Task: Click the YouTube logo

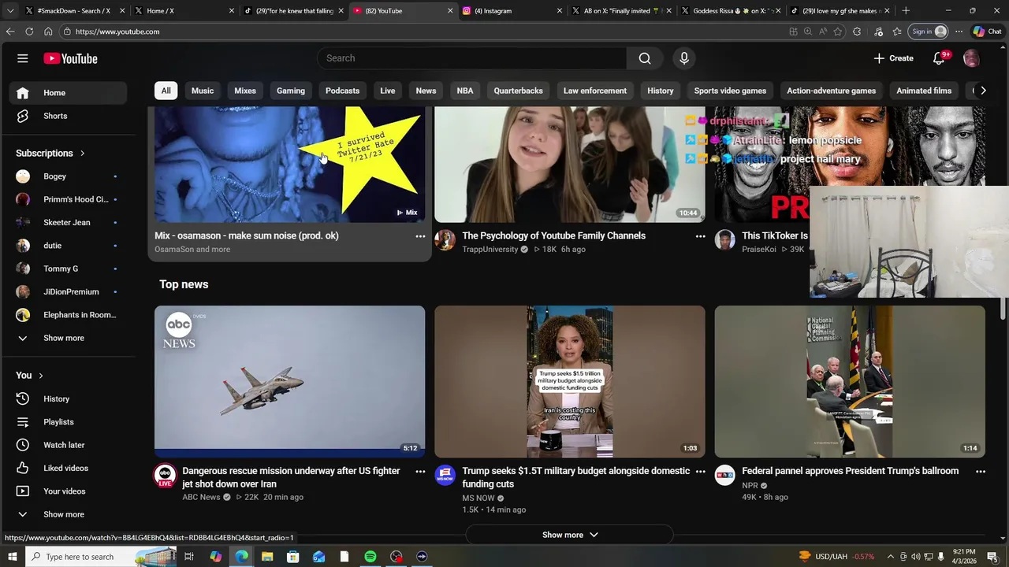Action: tap(70, 58)
